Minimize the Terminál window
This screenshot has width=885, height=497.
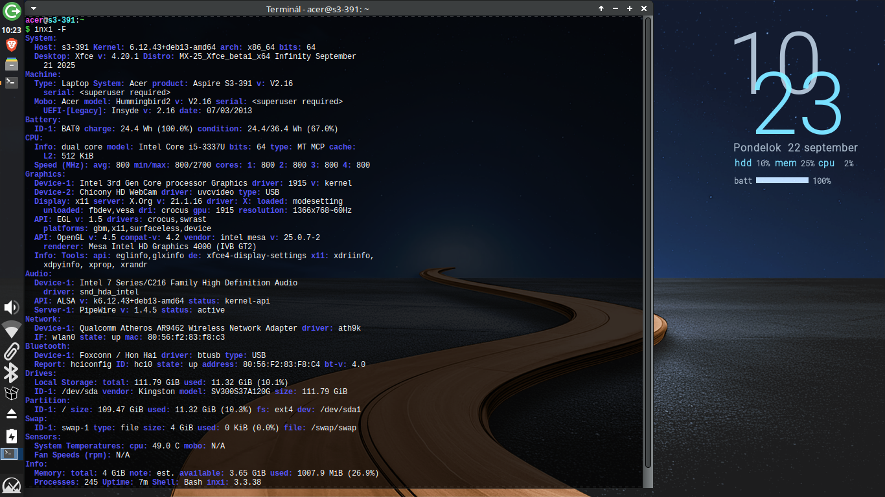pos(615,8)
